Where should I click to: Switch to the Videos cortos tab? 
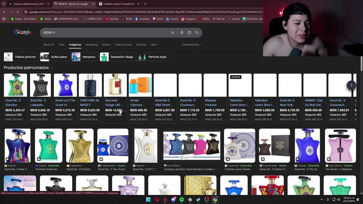tap(123, 45)
